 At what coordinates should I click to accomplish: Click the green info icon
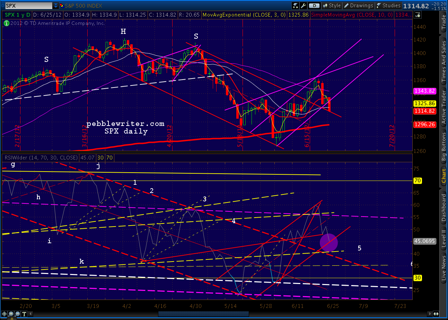(x=6, y=23)
